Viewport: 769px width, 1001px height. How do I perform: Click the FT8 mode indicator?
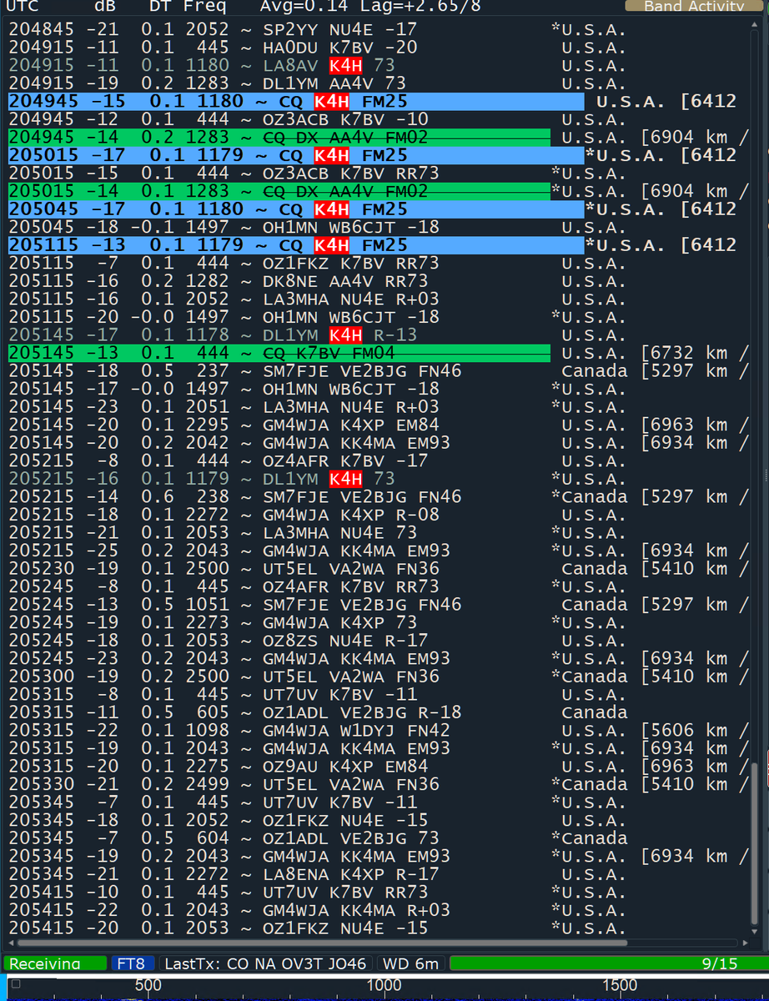pyautogui.click(x=132, y=963)
